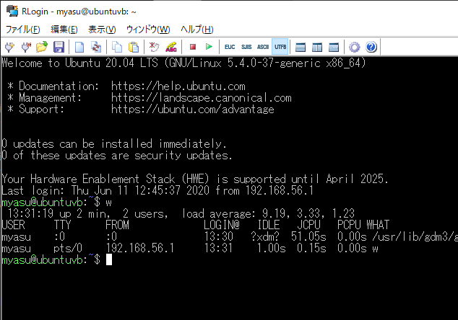This screenshot has height=320, width=458.
Task: Copy selection with the copy icon
Action: 117,47
